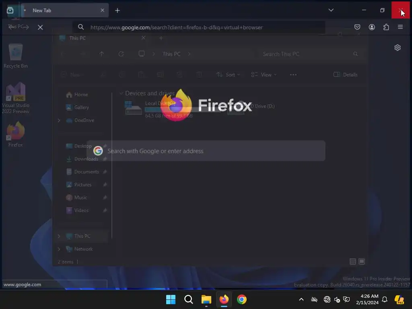
Task: Select Gallery in File Explorer sidebar
Action: click(81, 107)
